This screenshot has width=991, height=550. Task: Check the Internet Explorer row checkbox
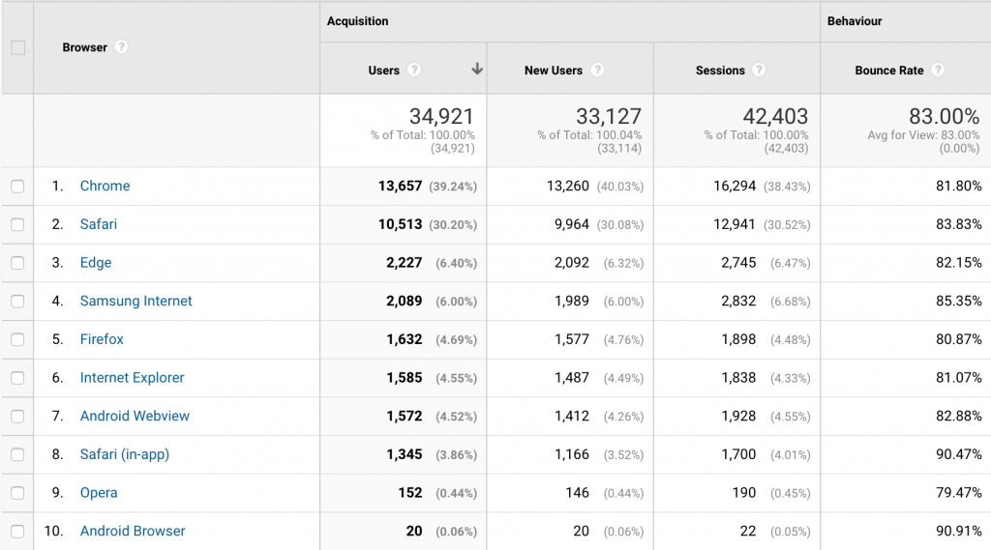(17, 378)
